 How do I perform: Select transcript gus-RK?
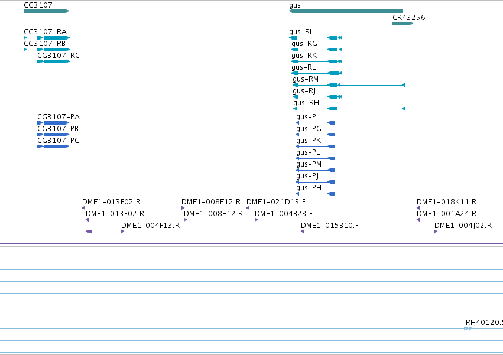point(317,61)
